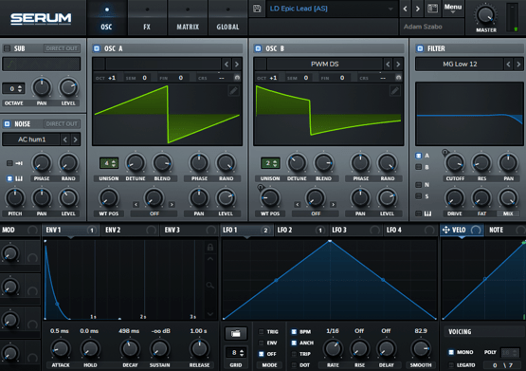Click the OSC A previous wavetable arrow
The width and height of the screenshot is (526, 371).
coord(227,64)
